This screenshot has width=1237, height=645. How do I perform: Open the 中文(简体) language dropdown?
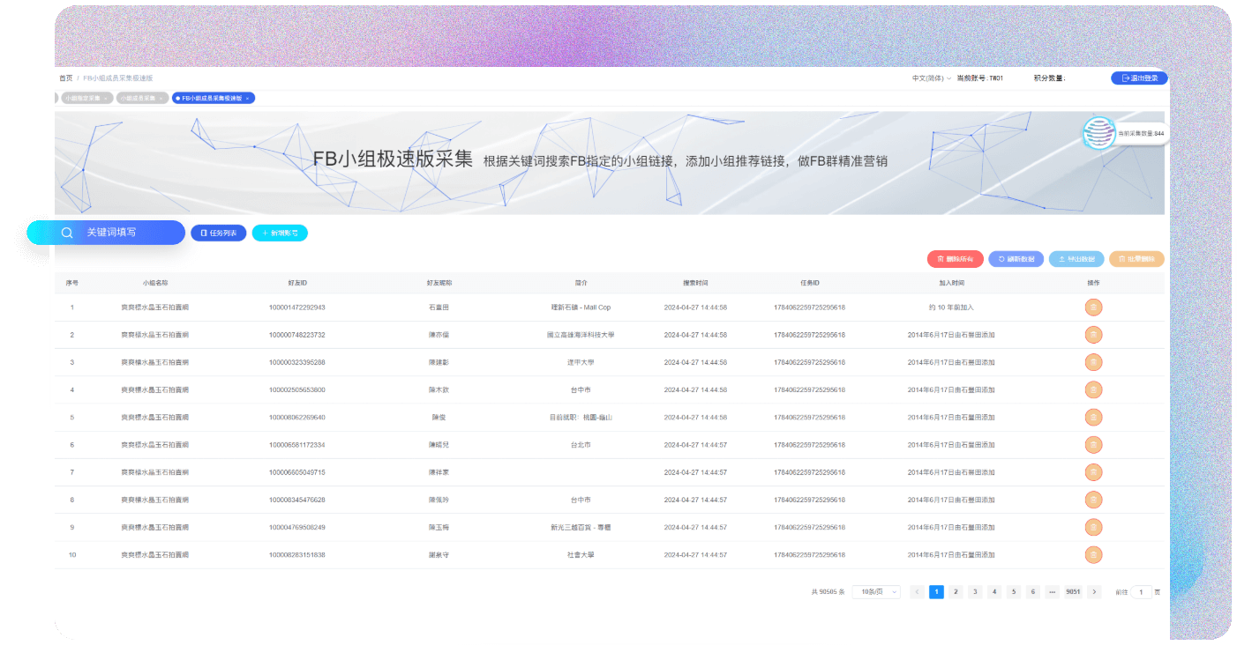(931, 78)
